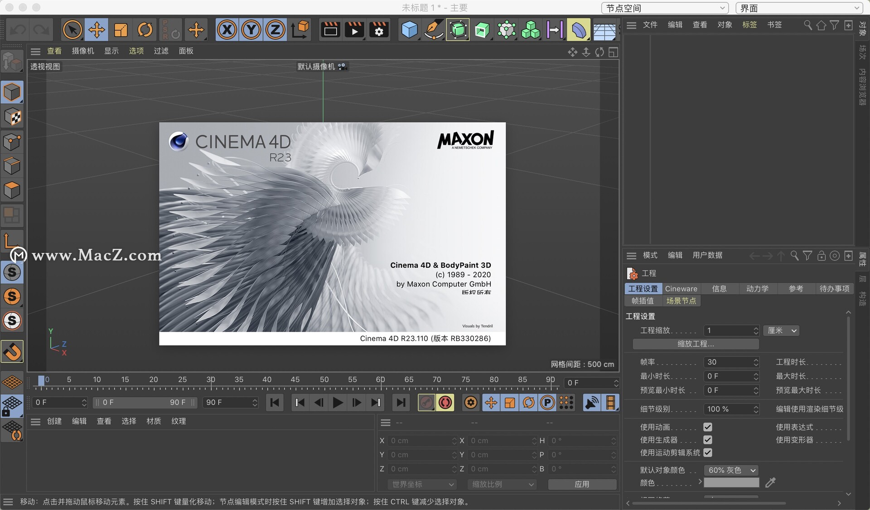Choose the Rotate tool
The image size is (870, 510).
point(145,30)
